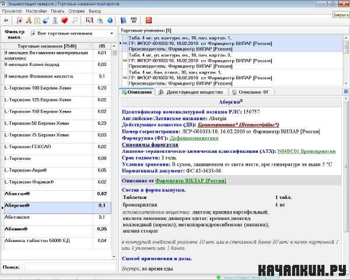This screenshot has width=350, height=280.
Task: Open the Выход menu
Action: (x=94, y=11)
